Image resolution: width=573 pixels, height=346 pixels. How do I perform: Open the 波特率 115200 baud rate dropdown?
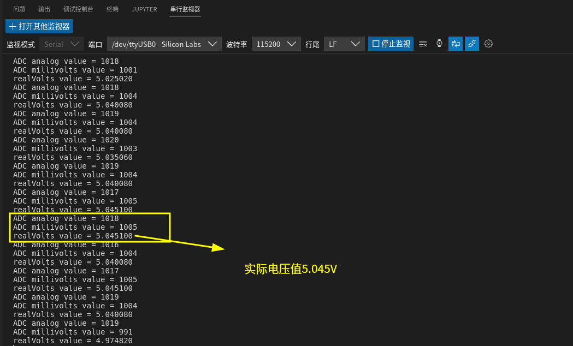tap(276, 44)
